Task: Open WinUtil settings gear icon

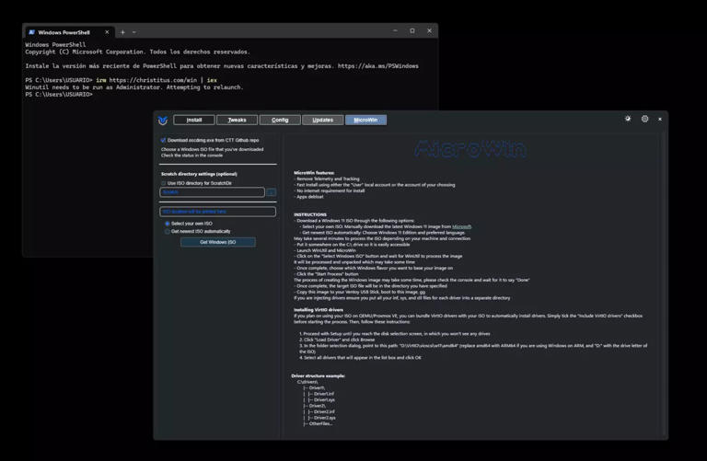Action: 644,119
